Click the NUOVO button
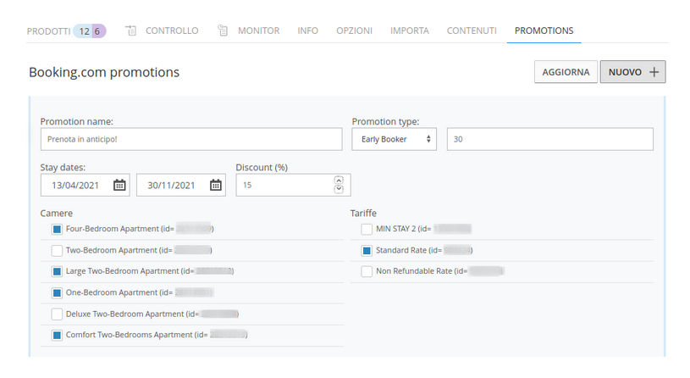The image size is (690, 378). (x=632, y=72)
